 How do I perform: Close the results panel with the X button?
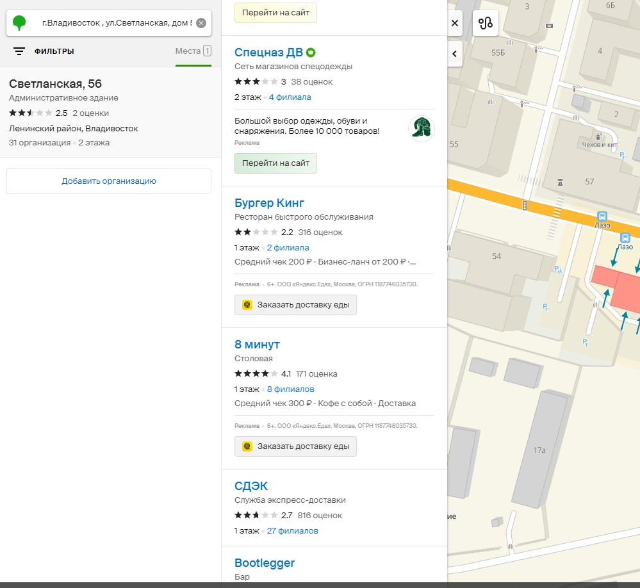(455, 23)
